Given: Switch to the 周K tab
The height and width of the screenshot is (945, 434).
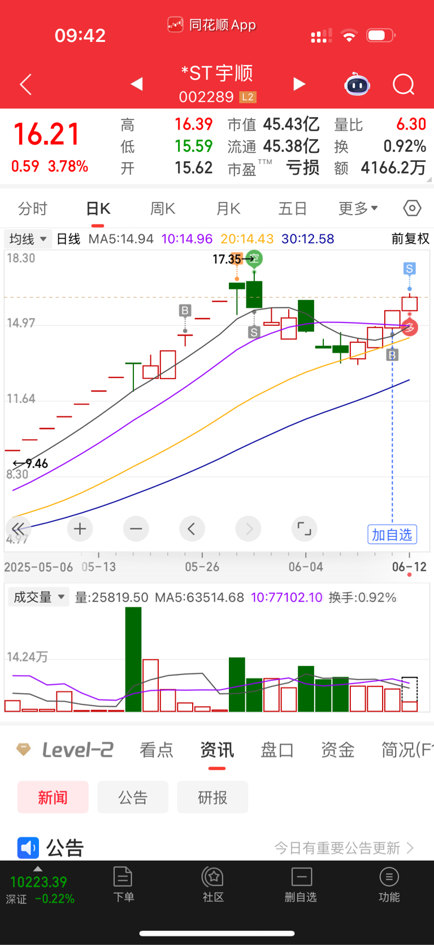Looking at the screenshot, I should coord(163,208).
